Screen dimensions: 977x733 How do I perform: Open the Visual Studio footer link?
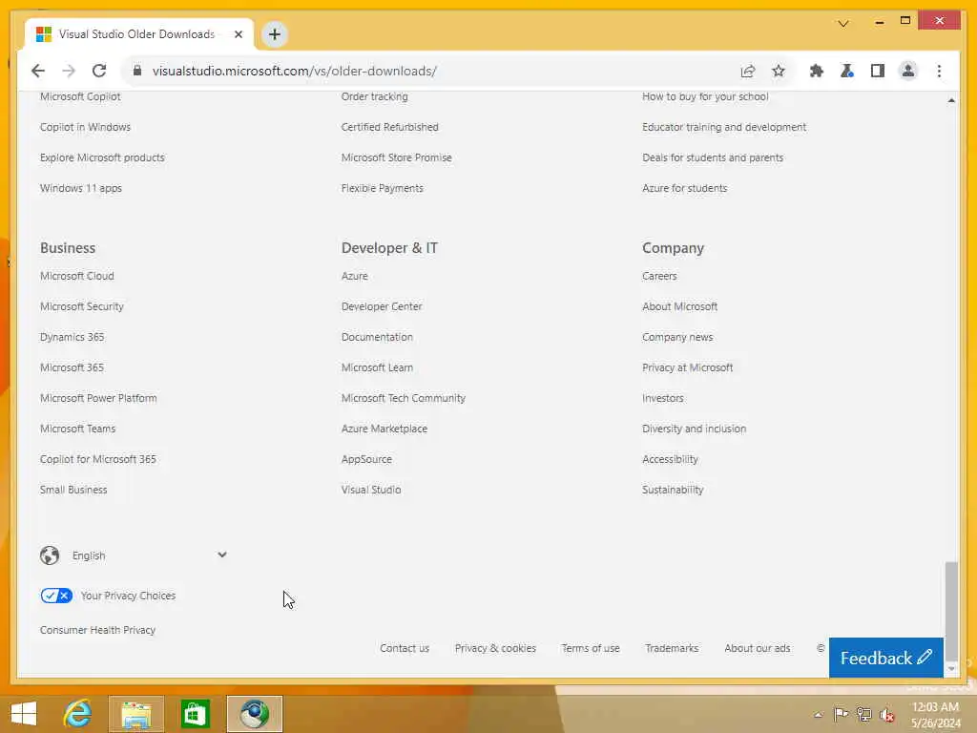(x=371, y=490)
